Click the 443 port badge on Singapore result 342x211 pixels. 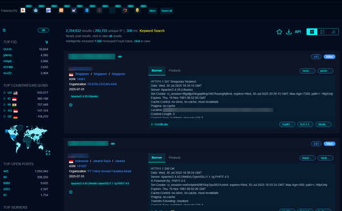coord(316,57)
